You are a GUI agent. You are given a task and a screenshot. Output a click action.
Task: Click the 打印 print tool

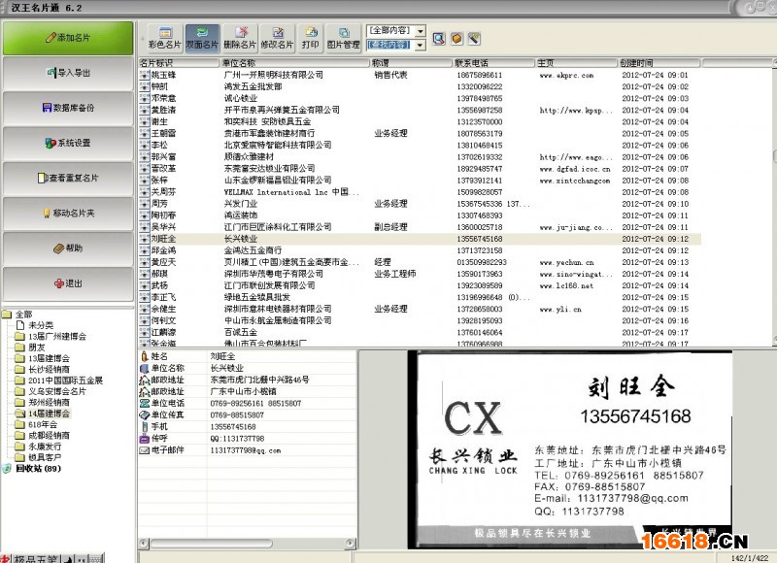(x=311, y=38)
